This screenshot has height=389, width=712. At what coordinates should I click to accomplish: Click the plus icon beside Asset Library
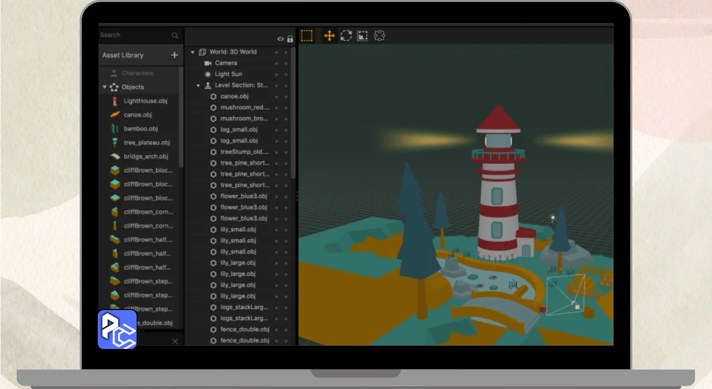click(x=175, y=55)
